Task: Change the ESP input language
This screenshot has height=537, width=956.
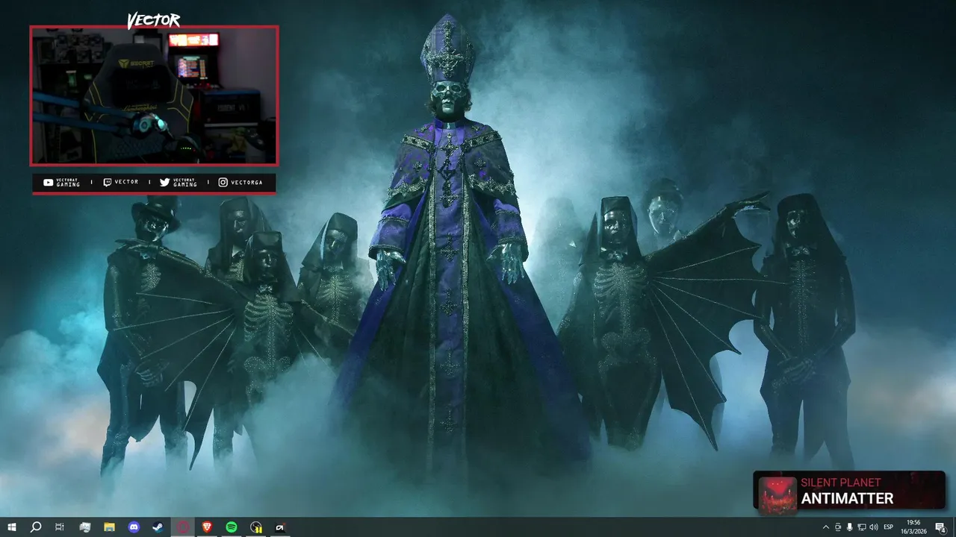Action: pyautogui.click(x=889, y=527)
